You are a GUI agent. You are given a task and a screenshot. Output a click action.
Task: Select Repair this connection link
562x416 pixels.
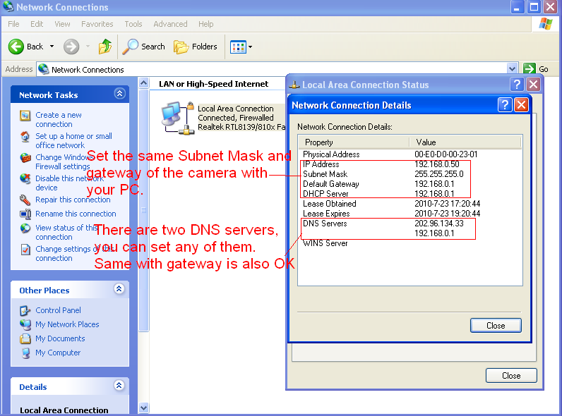(x=73, y=200)
